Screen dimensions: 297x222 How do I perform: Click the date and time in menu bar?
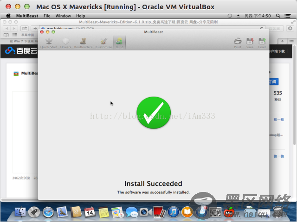tap(258, 16)
